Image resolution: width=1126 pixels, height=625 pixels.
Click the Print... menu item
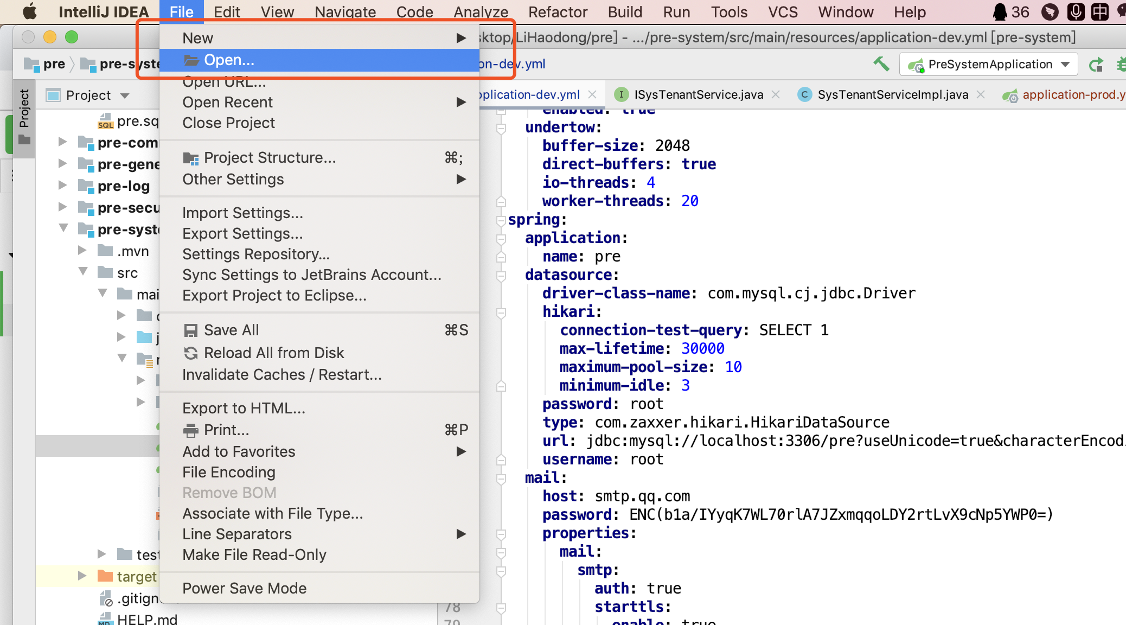coord(319,430)
